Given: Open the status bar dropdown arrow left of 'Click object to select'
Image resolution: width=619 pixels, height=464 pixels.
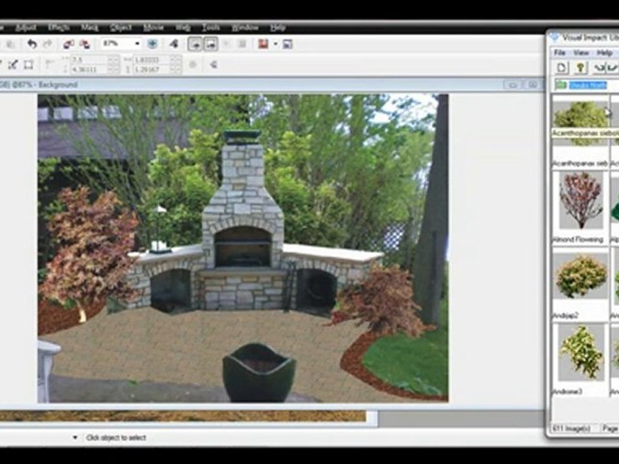Looking at the screenshot, I should (75, 437).
